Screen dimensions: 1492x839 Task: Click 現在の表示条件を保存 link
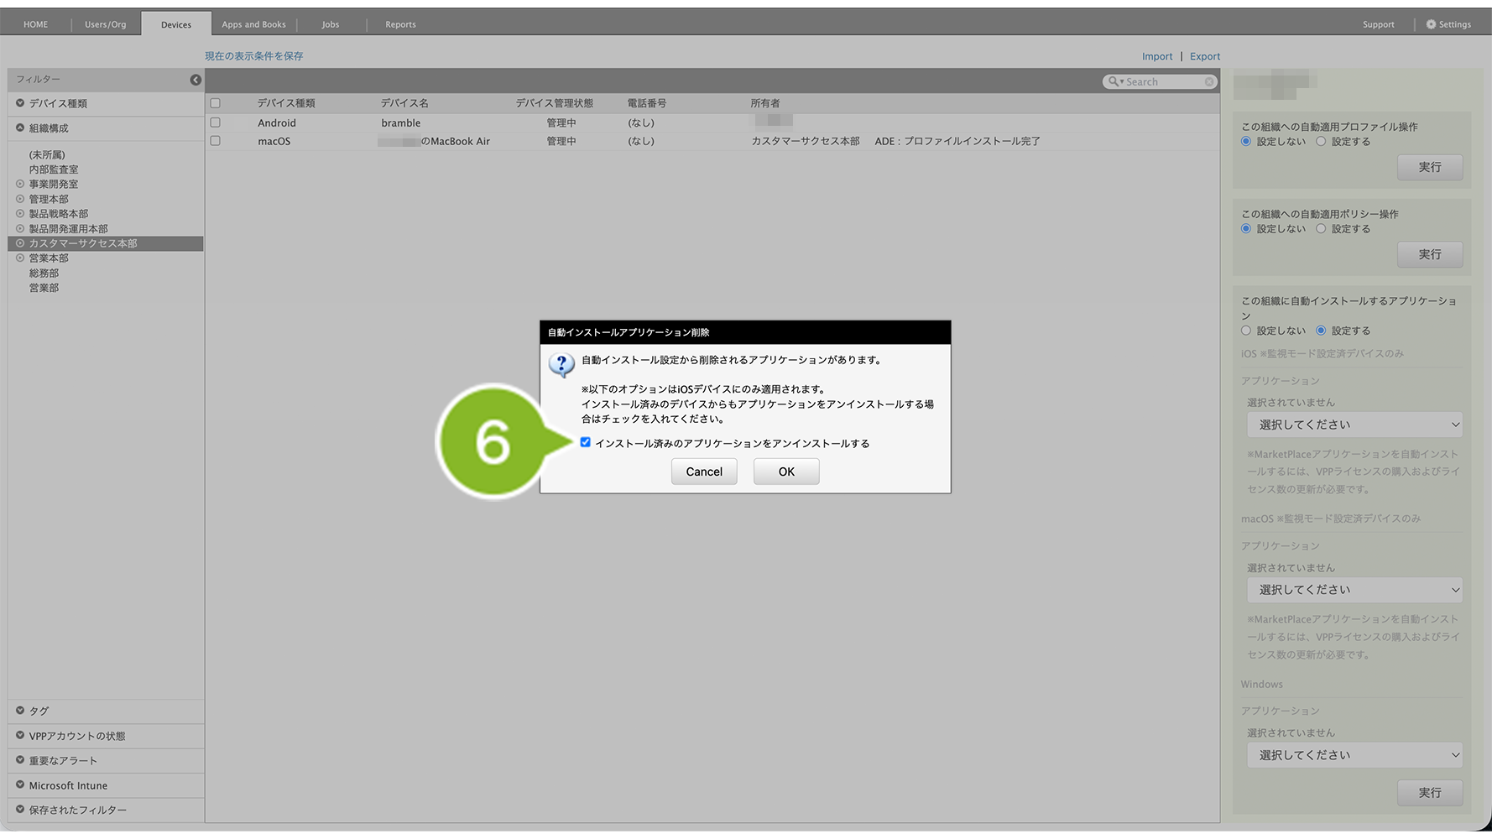point(254,56)
